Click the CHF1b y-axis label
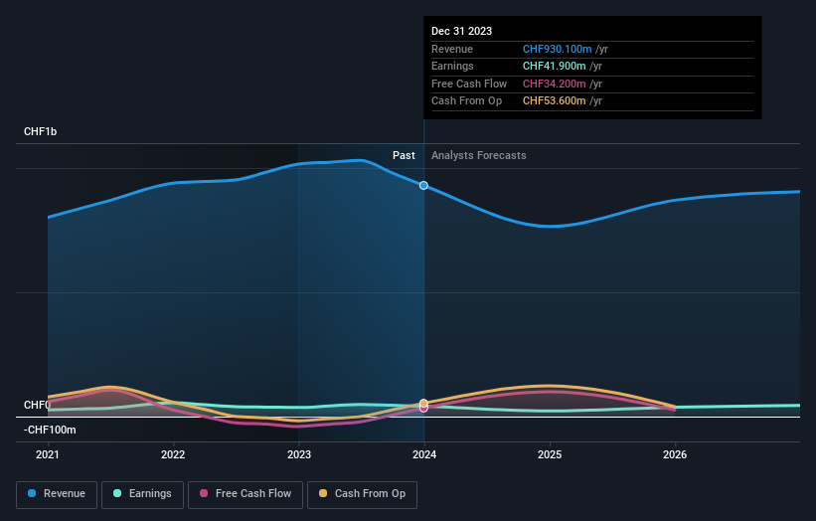The image size is (816, 521). (x=40, y=131)
